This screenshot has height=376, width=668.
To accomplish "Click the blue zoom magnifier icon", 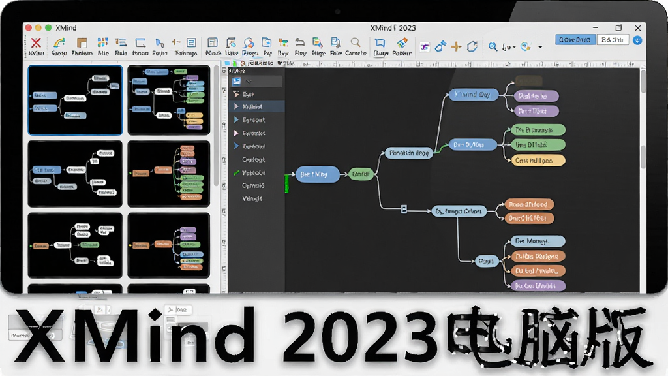I will pos(493,46).
